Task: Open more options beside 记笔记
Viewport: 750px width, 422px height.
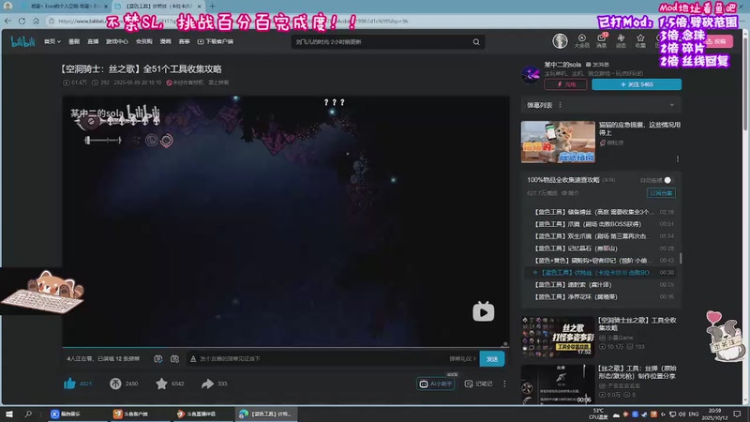Action: [504, 384]
